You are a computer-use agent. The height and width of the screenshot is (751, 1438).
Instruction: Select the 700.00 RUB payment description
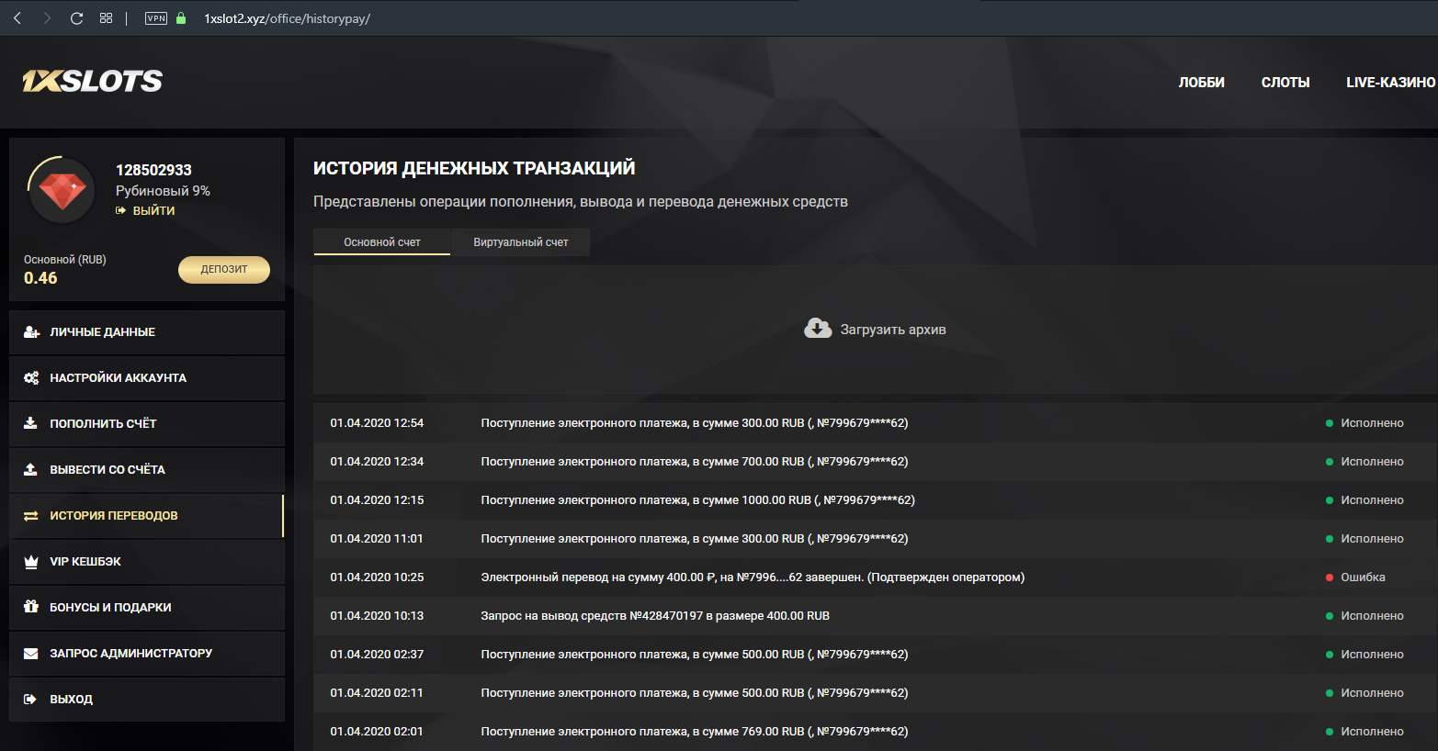695,462
